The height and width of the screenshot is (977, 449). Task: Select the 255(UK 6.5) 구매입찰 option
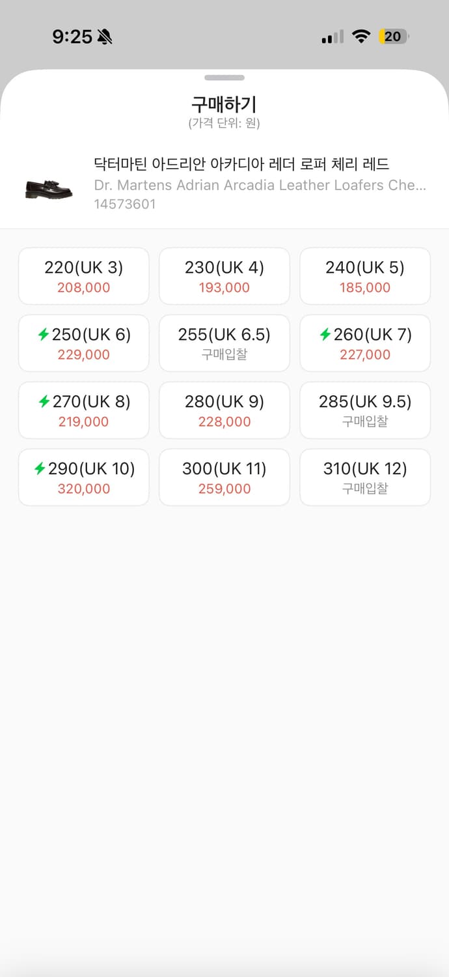pos(224,343)
